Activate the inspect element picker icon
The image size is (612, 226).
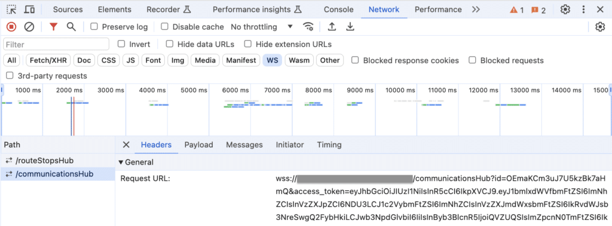pos(12,10)
